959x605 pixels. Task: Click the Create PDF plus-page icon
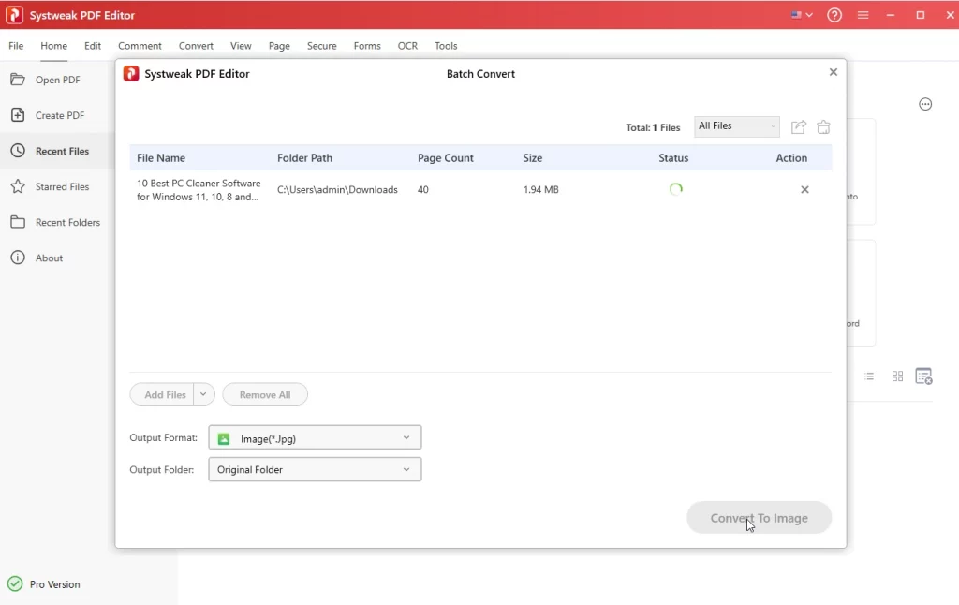(x=18, y=115)
